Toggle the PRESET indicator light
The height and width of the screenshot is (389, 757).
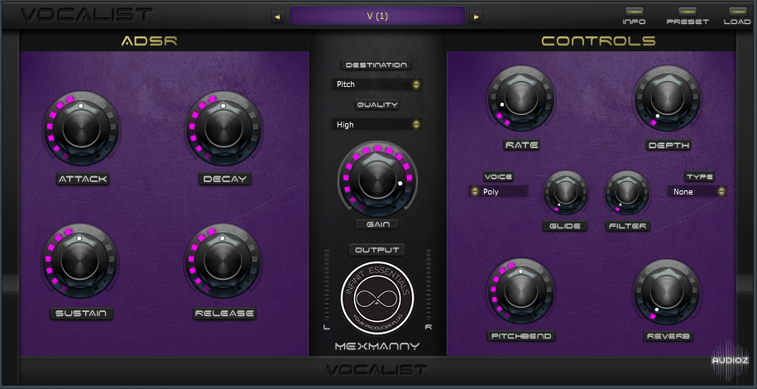(687, 11)
